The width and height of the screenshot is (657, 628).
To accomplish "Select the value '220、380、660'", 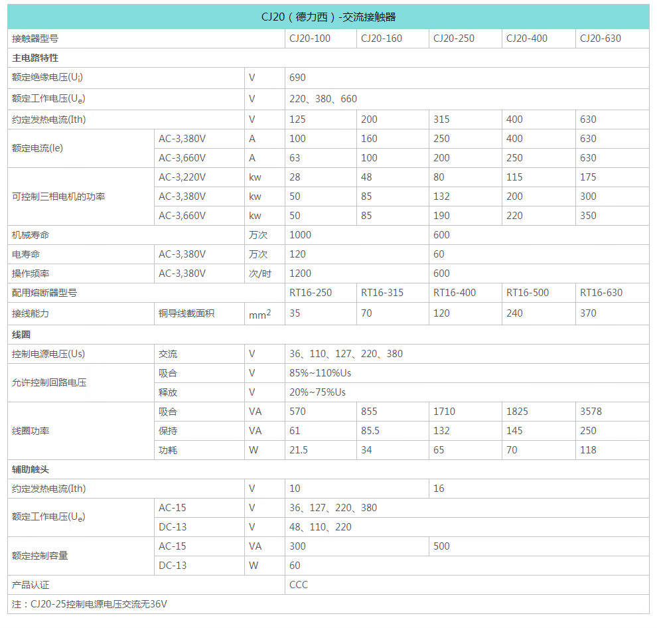I will click(x=323, y=99).
